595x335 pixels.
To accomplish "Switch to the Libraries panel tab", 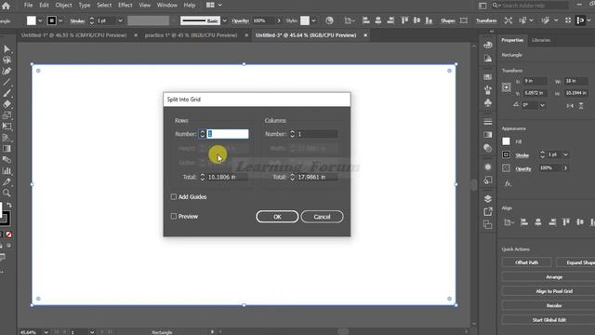I will pyautogui.click(x=541, y=40).
